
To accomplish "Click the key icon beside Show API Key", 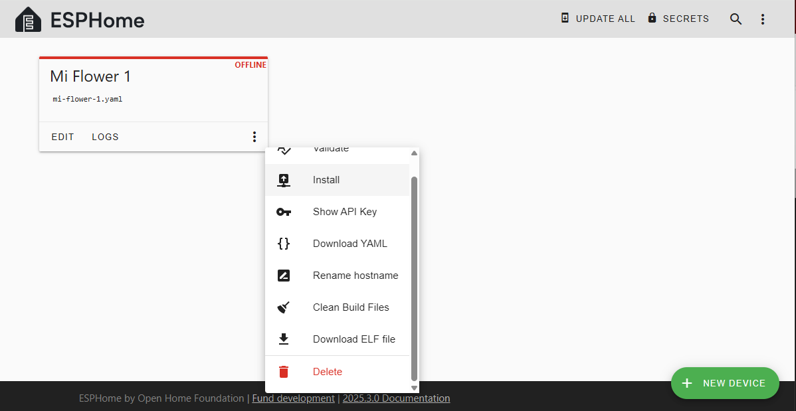I will pos(284,212).
